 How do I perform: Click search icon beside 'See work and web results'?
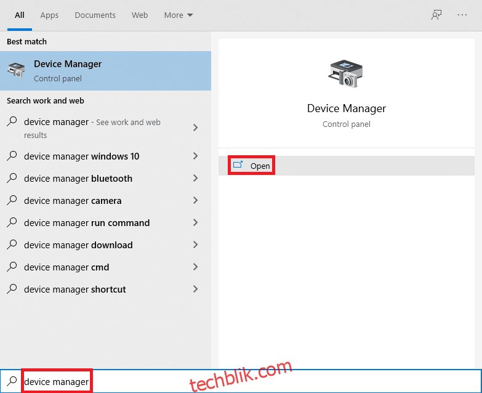(x=12, y=121)
